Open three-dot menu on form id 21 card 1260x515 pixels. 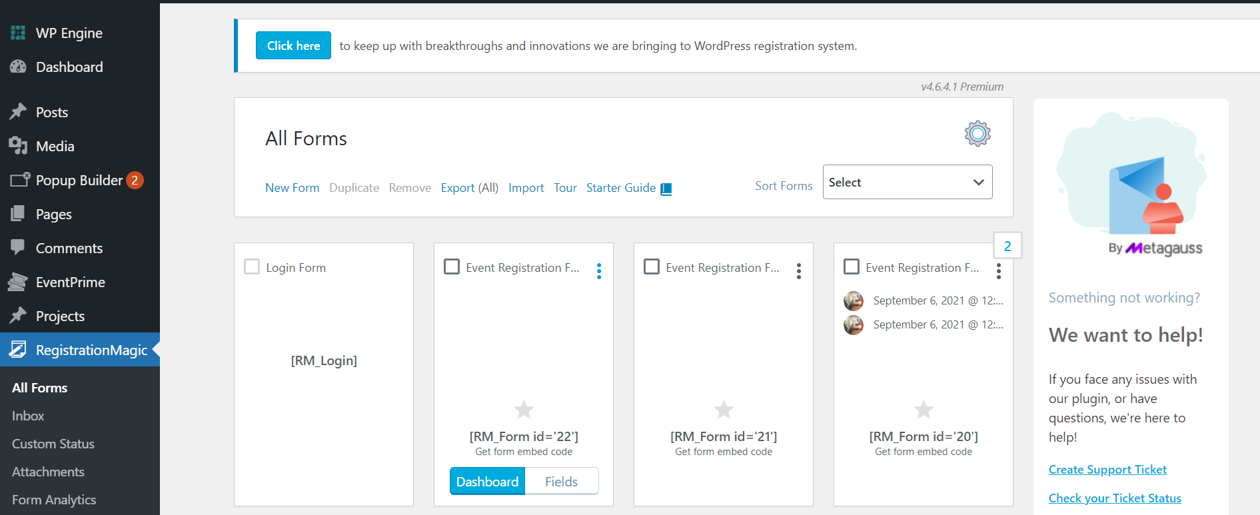[x=799, y=270]
